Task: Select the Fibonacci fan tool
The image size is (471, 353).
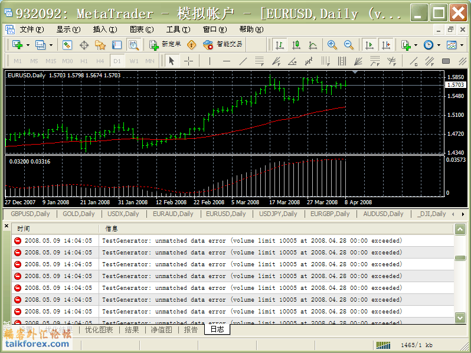Action: click(276, 61)
